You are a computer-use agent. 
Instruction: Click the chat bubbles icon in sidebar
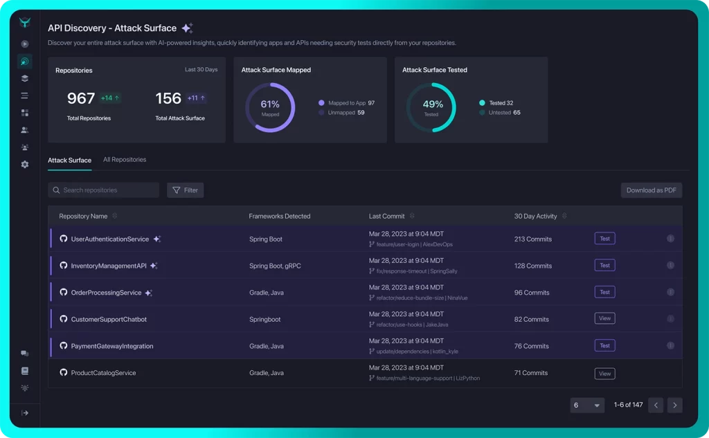click(x=25, y=354)
